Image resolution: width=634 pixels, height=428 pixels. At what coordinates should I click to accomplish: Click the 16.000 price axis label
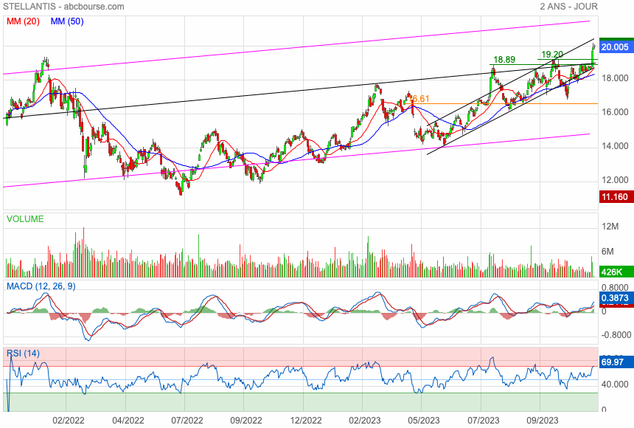(615, 112)
